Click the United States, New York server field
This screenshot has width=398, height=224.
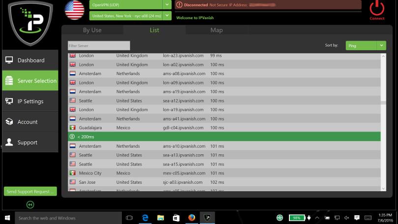[126, 16]
